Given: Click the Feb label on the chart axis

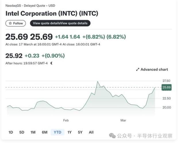Looking at the screenshot, I should pyautogui.click(x=66, y=120).
